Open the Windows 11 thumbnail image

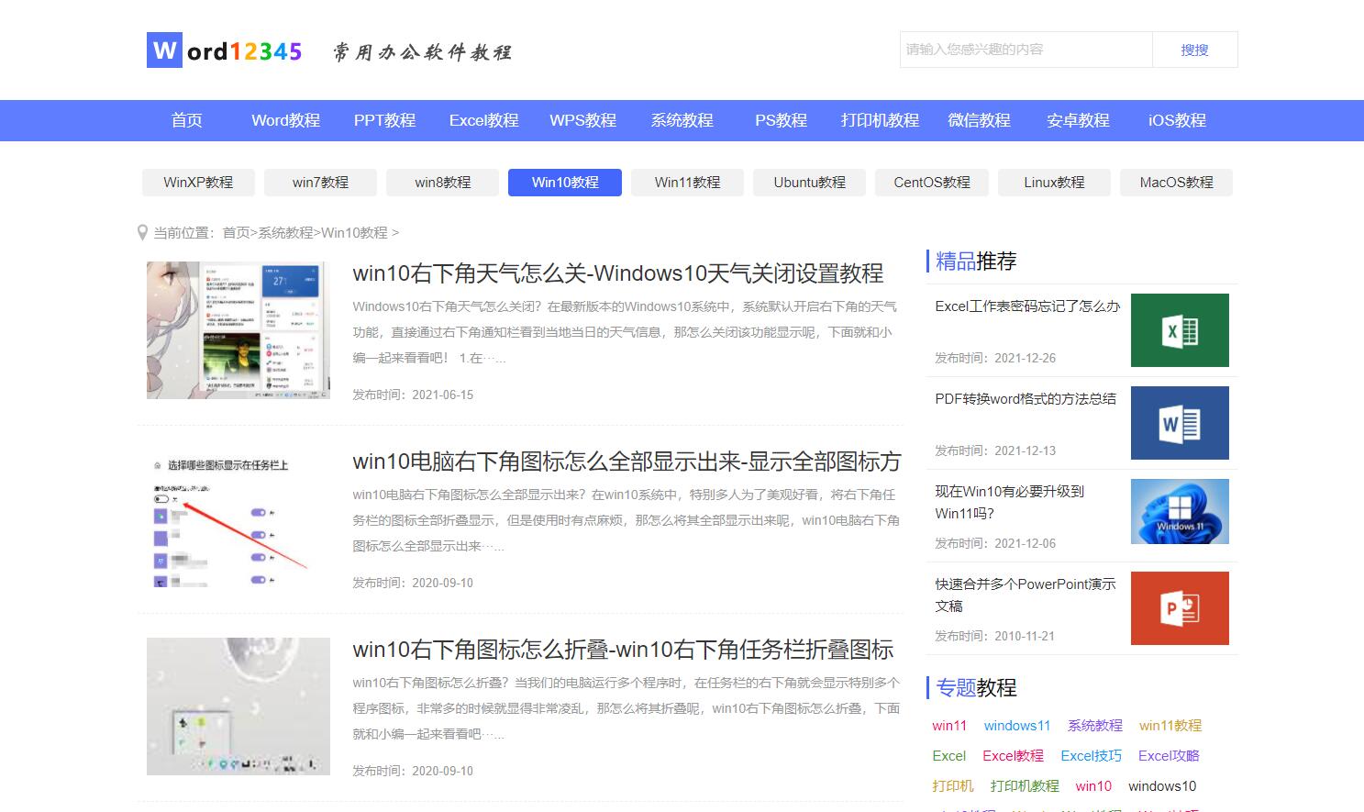point(1180,511)
